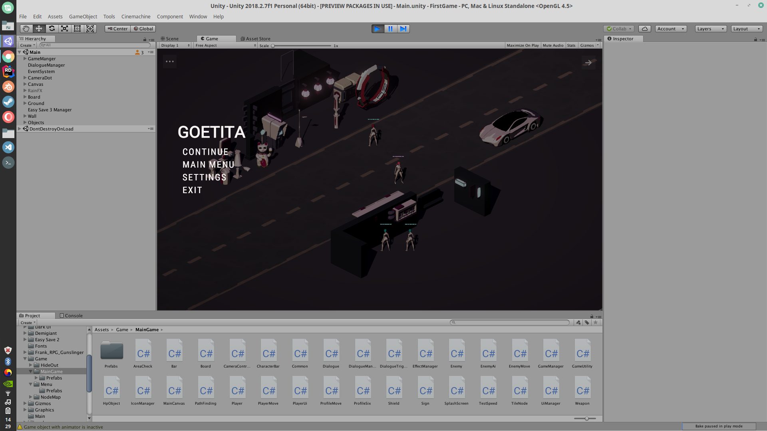Open the Cinemachine menu
This screenshot has height=431, width=767.
pyautogui.click(x=136, y=17)
